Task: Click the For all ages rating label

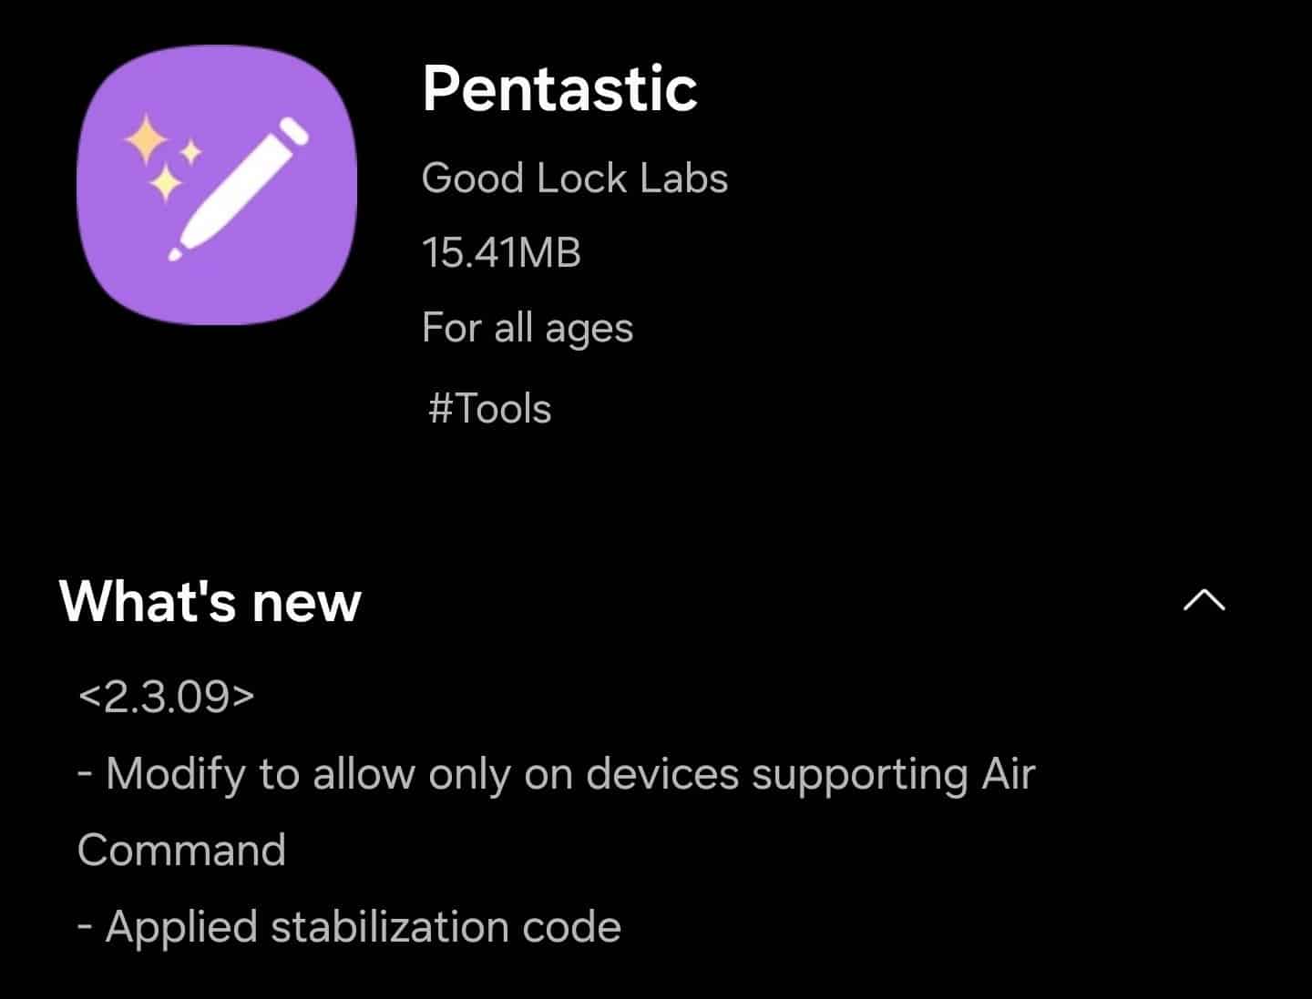Action: coord(528,329)
